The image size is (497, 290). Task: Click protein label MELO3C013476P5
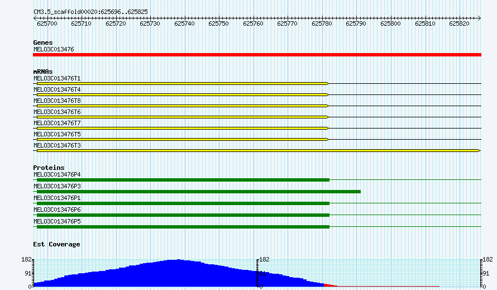(x=57, y=221)
